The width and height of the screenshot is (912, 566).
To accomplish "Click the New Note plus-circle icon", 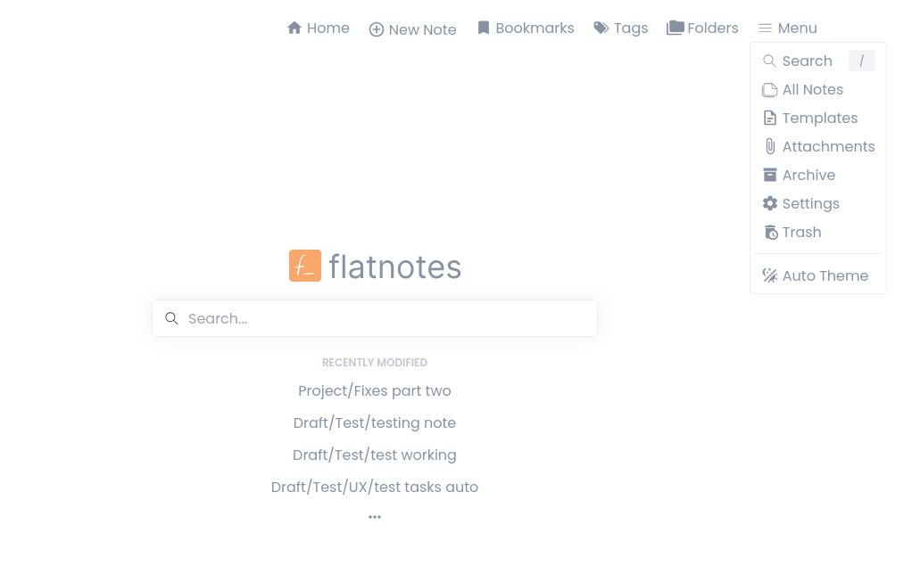I will 377,29.
